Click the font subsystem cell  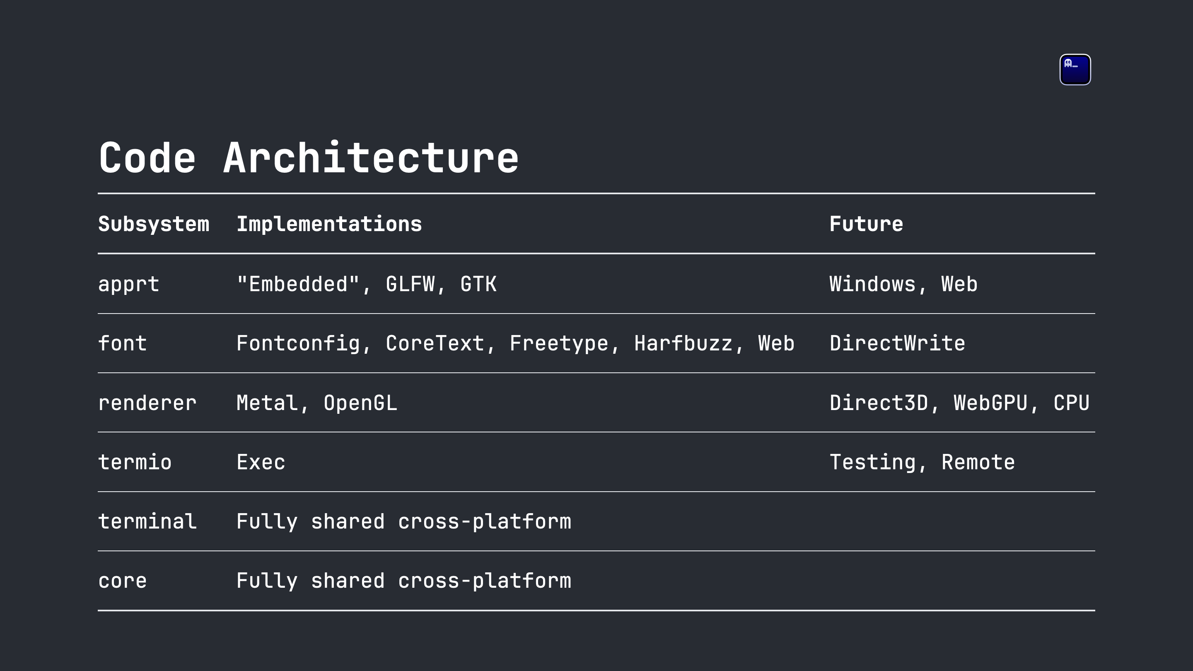click(x=122, y=343)
